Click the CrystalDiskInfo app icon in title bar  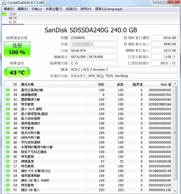(x=4, y=2)
